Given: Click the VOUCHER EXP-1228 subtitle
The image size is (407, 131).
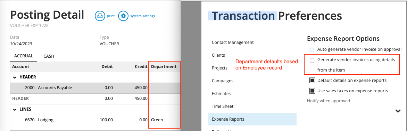Looking at the screenshot, I should click(x=29, y=25).
